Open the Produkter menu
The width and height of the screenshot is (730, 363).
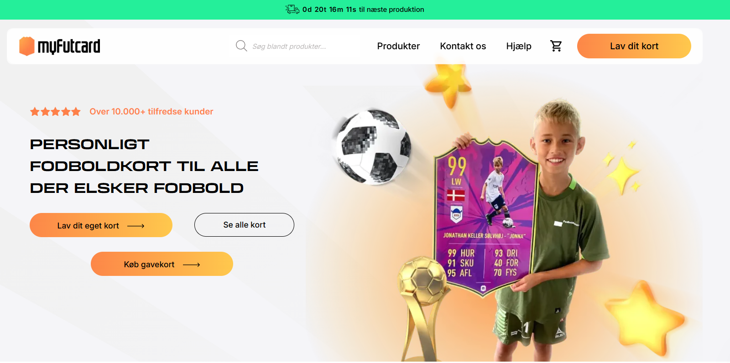tap(398, 46)
